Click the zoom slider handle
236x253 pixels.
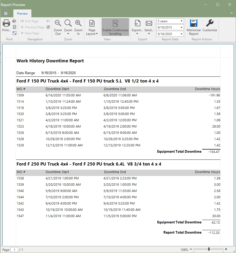pyautogui.click(x=209, y=249)
